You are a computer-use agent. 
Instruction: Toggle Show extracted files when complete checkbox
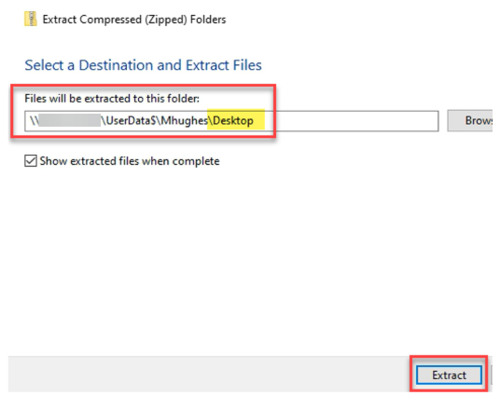pyautogui.click(x=31, y=161)
